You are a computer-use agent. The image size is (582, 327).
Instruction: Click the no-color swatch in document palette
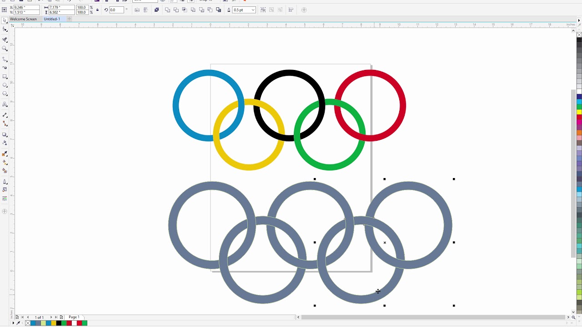tap(28, 323)
